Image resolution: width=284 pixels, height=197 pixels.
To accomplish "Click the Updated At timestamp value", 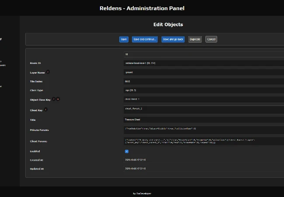I will coord(135,169).
